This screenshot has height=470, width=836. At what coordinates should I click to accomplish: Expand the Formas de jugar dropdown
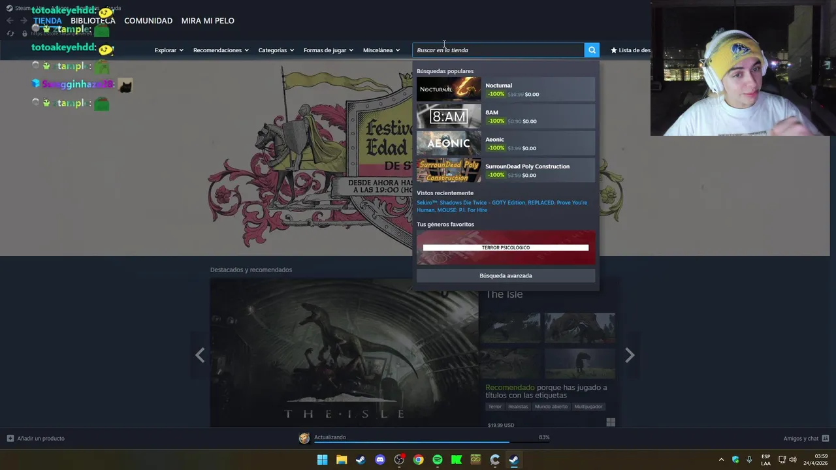[x=328, y=50]
